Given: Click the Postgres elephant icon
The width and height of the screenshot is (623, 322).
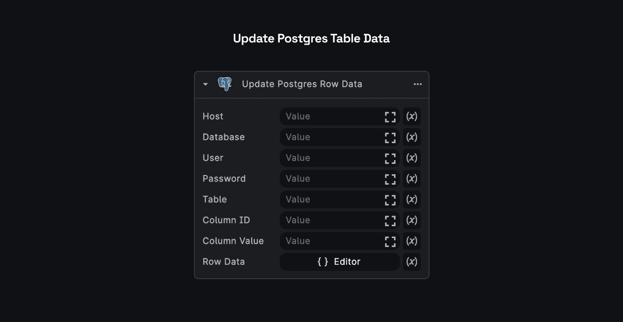Looking at the screenshot, I should click(x=225, y=84).
